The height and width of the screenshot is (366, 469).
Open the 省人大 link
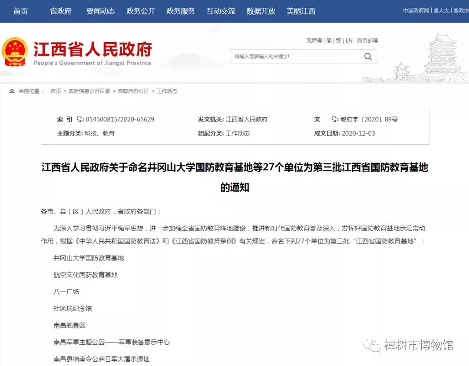pyautogui.click(x=441, y=11)
